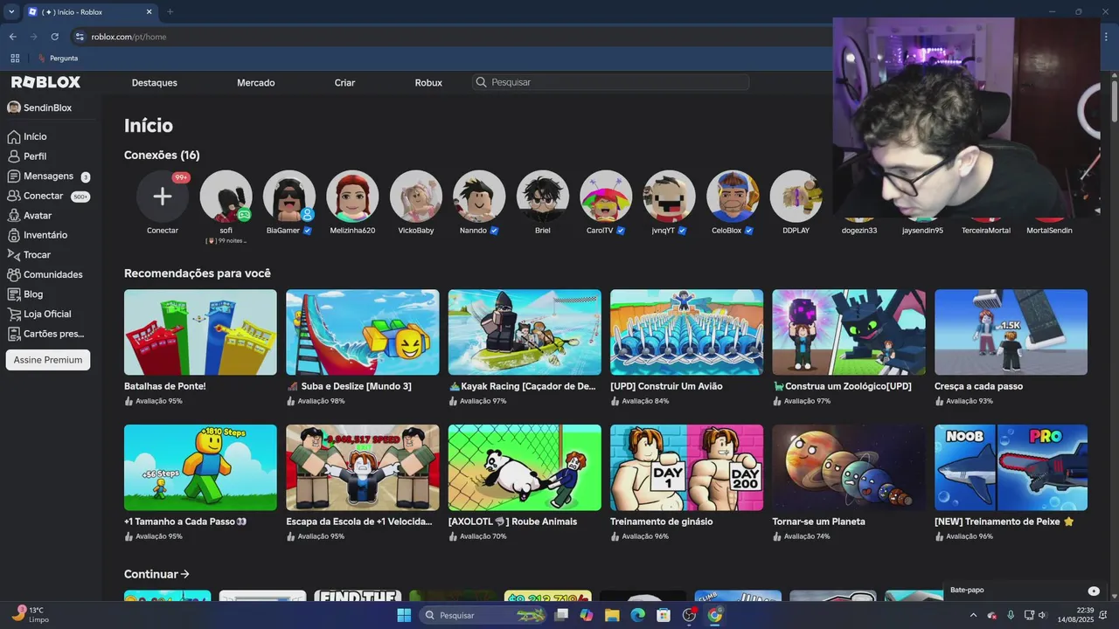Viewport: 1119px width, 629px height.
Task: Click the Roblox Pesquisar search field
Action: [x=610, y=82]
